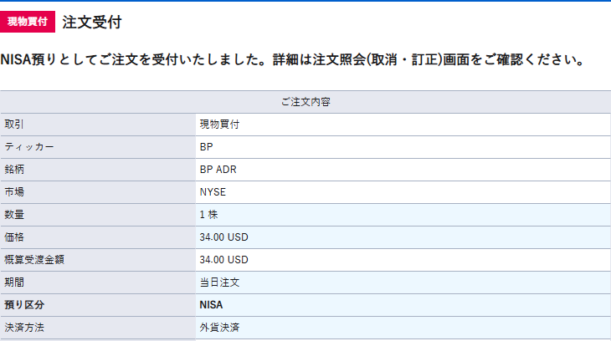Image resolution: width=611 pixels, height=341 pixels.
Task: Select the 概算受渡金額 row label
Action: [34, 260]
